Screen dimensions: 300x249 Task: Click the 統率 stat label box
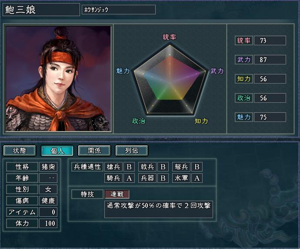click(244, 40)
